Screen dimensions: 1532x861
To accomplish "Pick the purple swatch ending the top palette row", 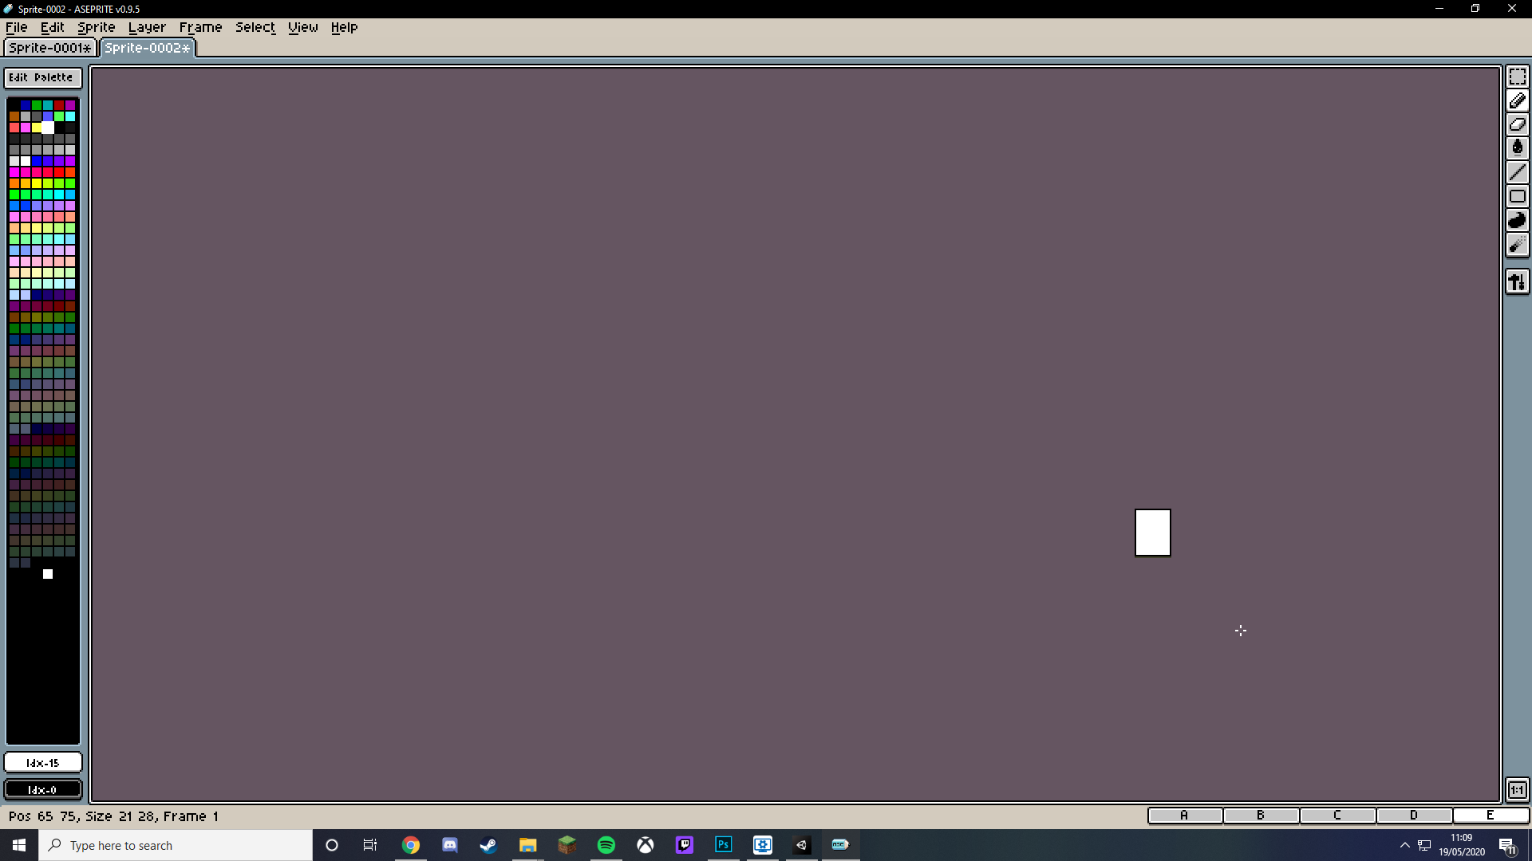I will pos(70,105).
